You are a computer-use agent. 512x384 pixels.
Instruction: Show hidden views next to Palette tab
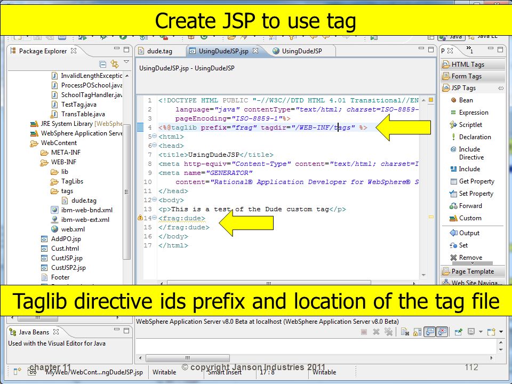469,50
